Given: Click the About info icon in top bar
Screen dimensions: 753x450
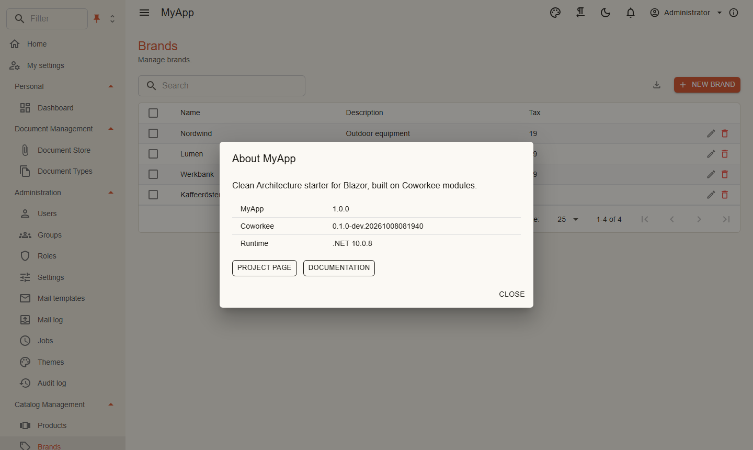Looking at the screenshot, I should [734, 13].
